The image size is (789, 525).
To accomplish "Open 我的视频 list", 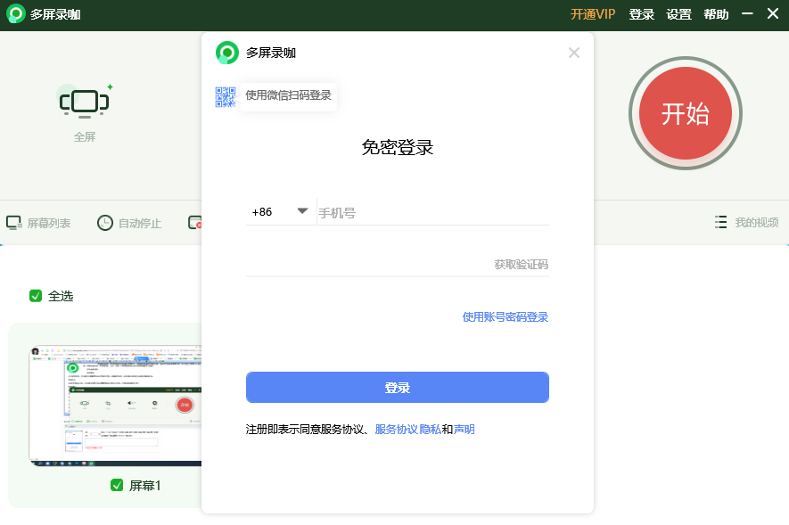I will 747,222.
